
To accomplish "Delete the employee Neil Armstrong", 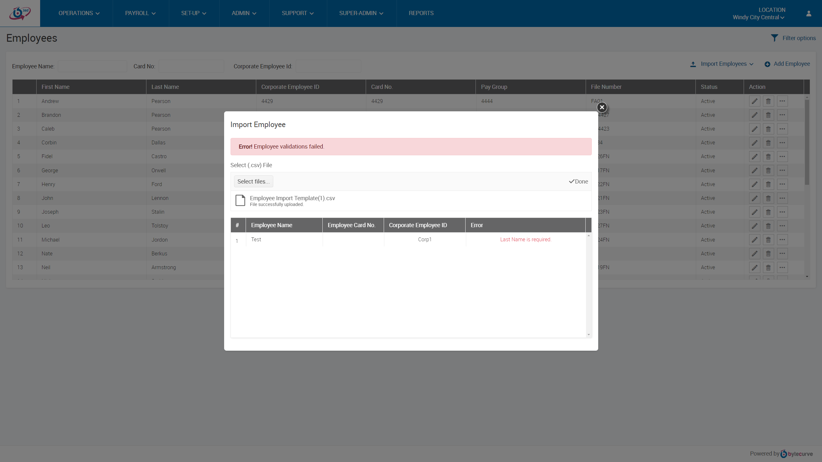I will [768, 267].
